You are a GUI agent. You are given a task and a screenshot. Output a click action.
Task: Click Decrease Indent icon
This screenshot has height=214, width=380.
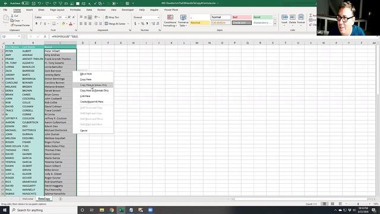click(96, 24)
